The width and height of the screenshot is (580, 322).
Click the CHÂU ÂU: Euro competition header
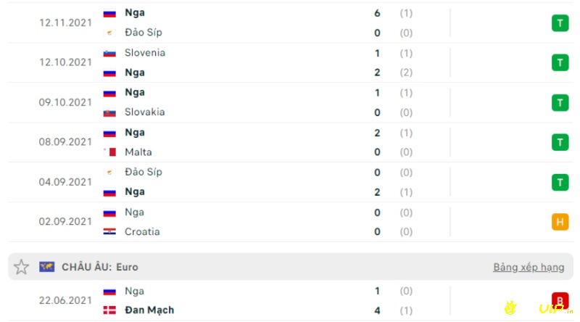coord(100,267)
